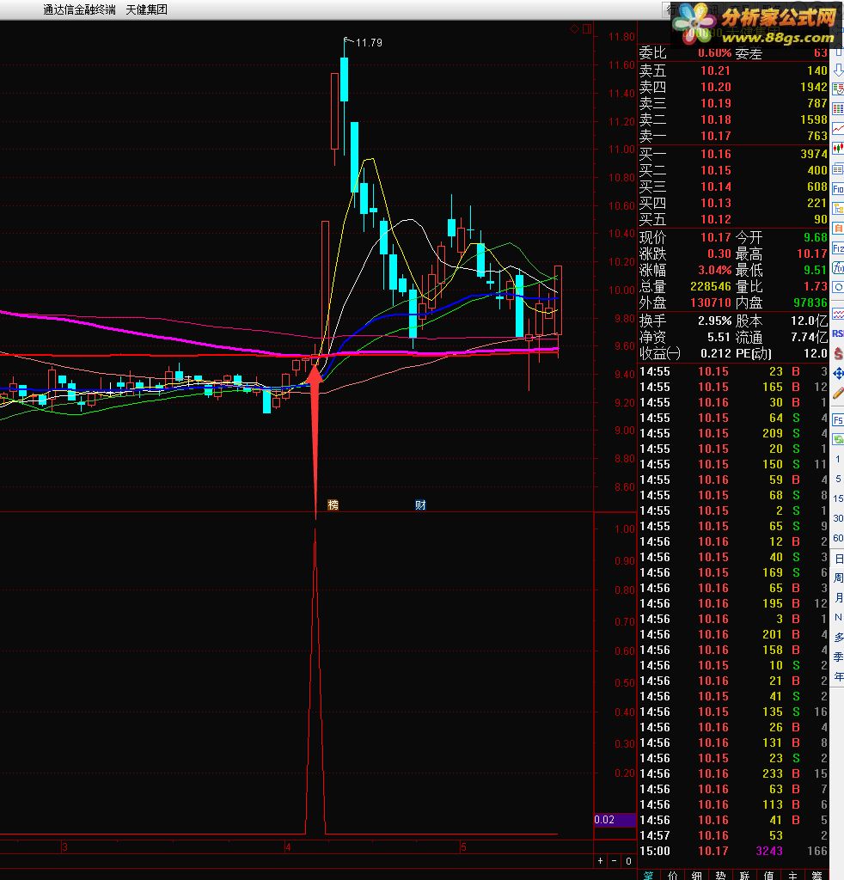This screenshot has width=844, height=880.
Task: Click timeline marker 4 on date axis
Action: coord(288,846)
